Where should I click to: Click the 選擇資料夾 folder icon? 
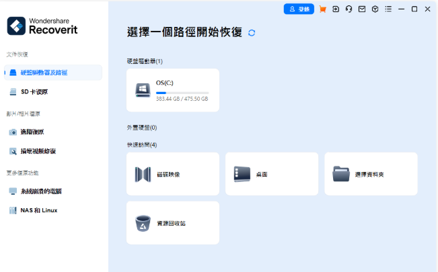tap(341, 174)
